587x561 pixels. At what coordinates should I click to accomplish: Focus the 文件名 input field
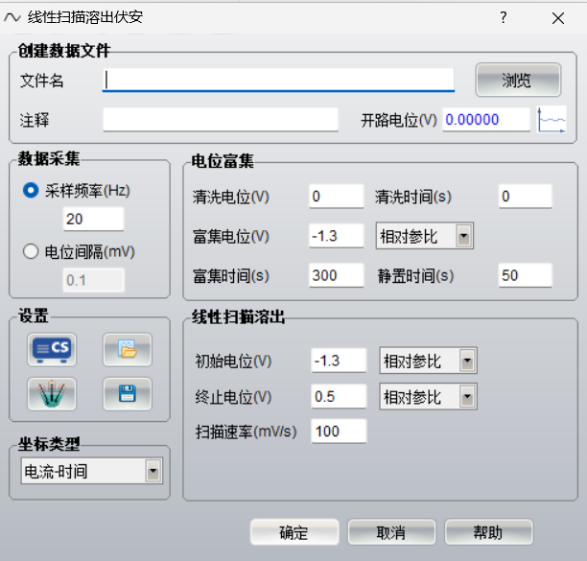[278, 80]
